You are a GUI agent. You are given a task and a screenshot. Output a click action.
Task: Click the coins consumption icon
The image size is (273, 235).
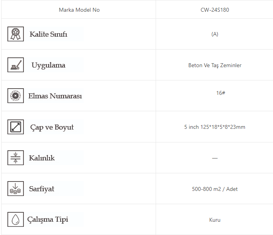click(x=16, y=189)
